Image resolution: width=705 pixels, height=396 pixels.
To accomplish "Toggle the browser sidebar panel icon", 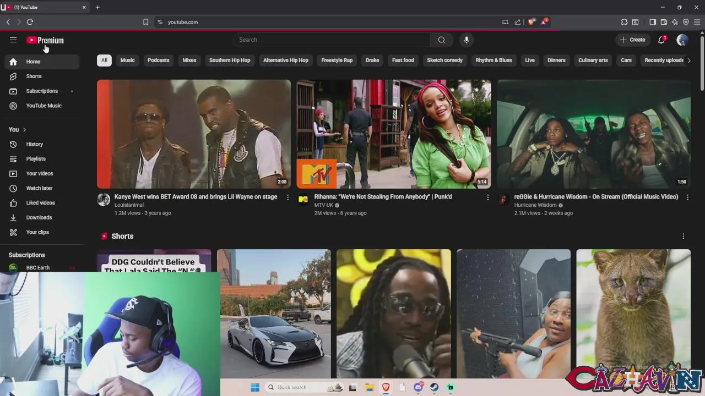I will click(653, 22).
